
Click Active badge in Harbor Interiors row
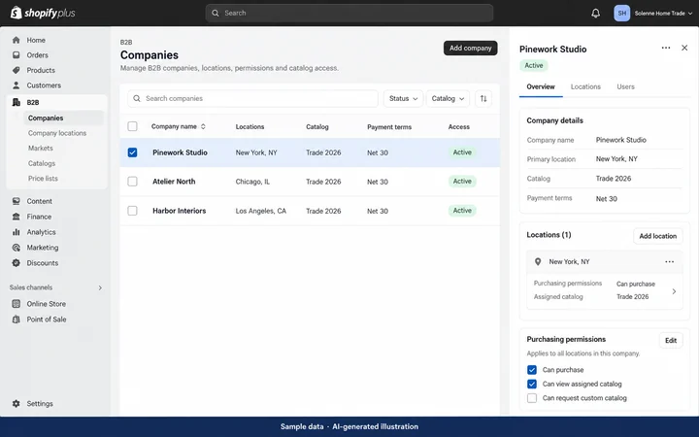pos(462,211)
